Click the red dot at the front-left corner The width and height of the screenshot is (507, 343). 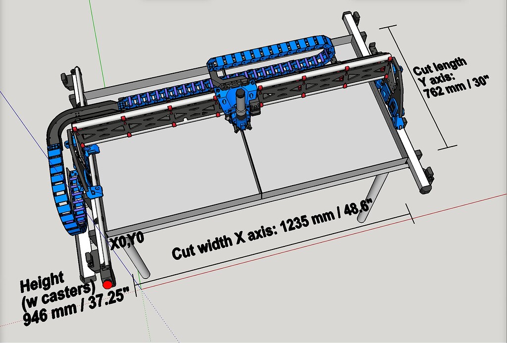pos(107,284)
